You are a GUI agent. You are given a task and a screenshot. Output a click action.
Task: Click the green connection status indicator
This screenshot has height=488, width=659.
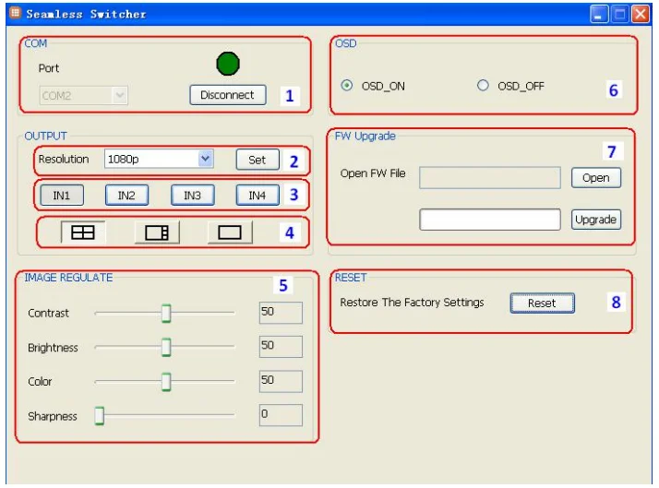[228, 64]
